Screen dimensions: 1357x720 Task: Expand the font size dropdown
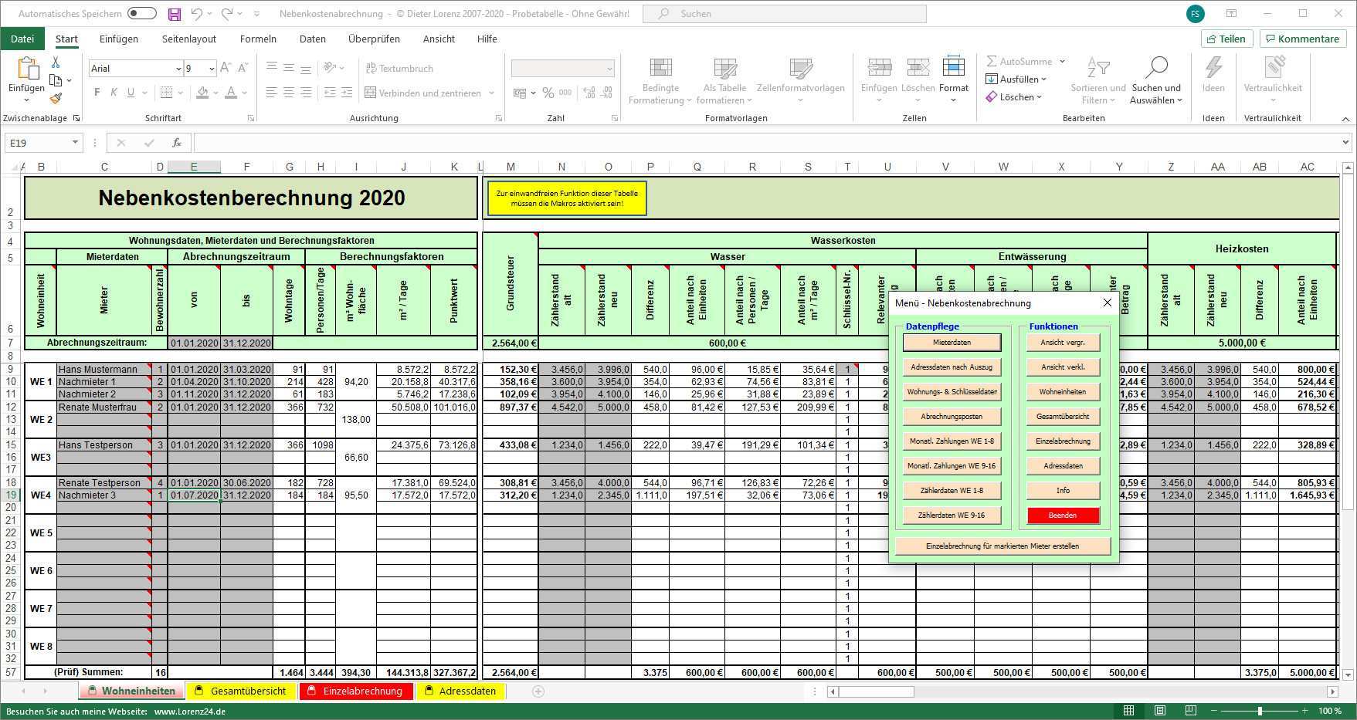pos(211,69)
